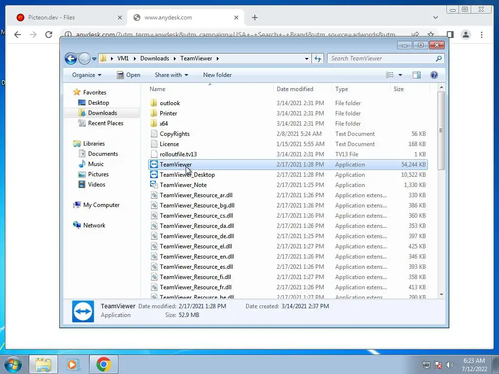Select Videos library in navigation pane
This screenshot has width=499, height=374.
pyautogui.click(x=96, y=185)
